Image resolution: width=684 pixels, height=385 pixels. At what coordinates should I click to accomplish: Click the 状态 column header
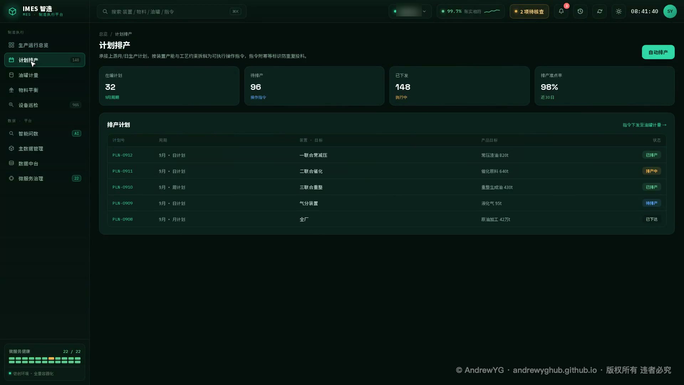[657, 140]
